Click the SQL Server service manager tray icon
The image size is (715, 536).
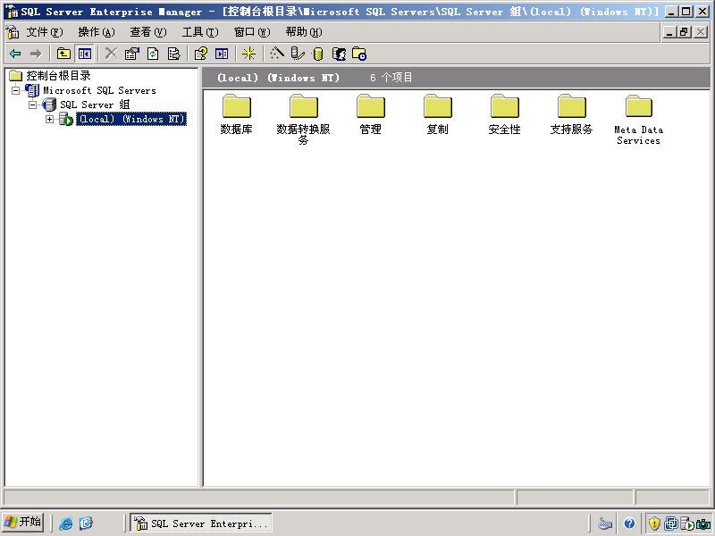pos(687,523)
